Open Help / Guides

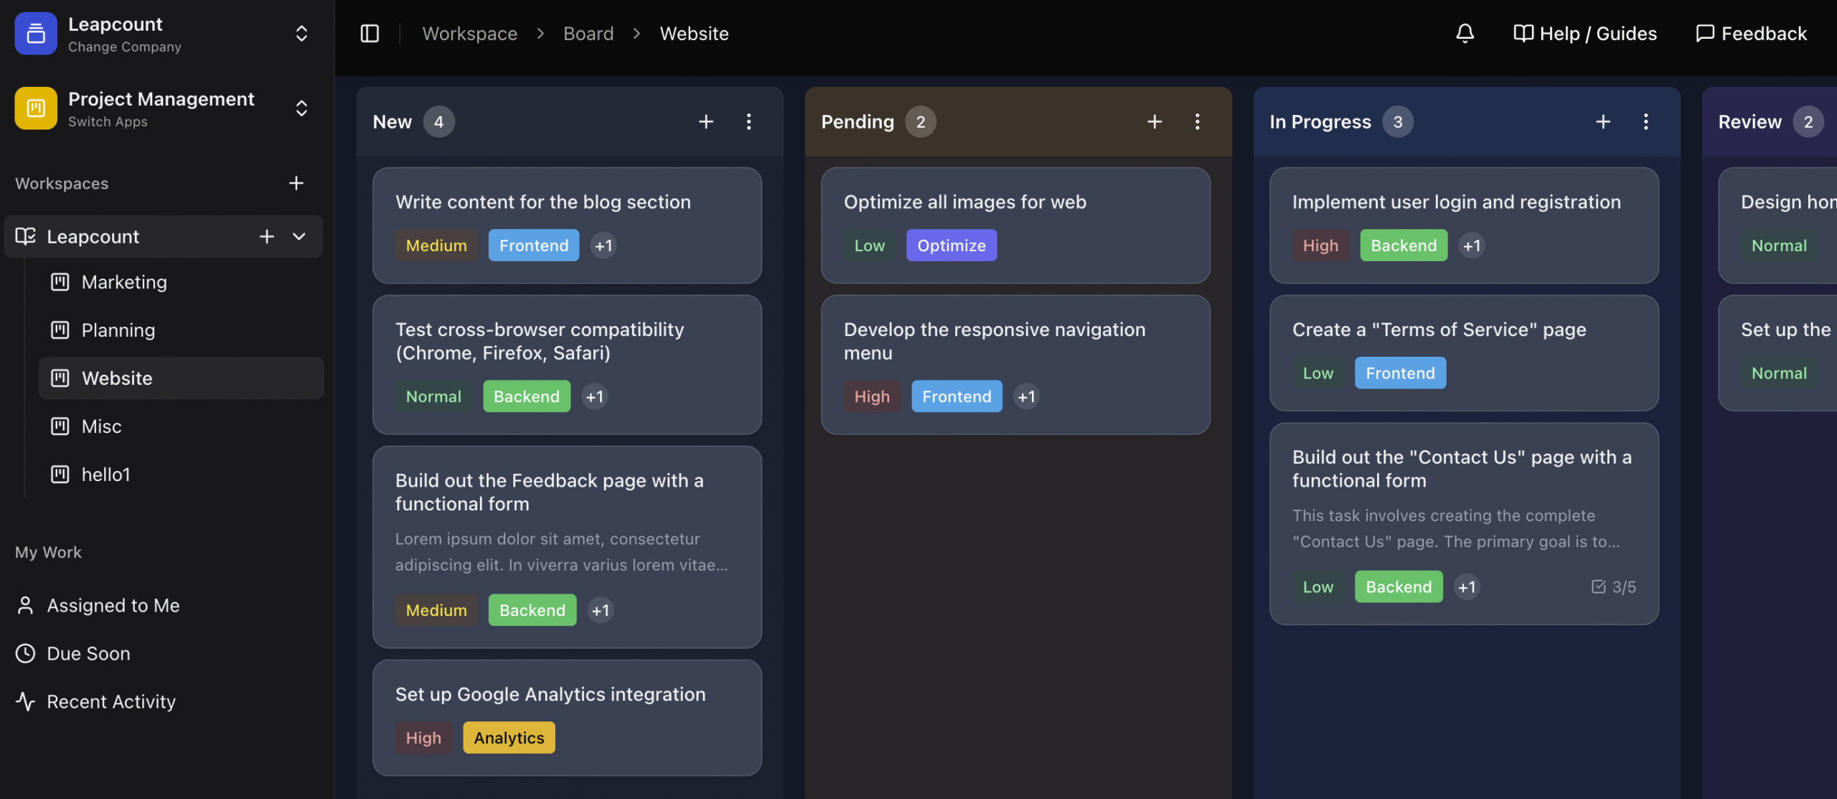(x=1584, y=34)
